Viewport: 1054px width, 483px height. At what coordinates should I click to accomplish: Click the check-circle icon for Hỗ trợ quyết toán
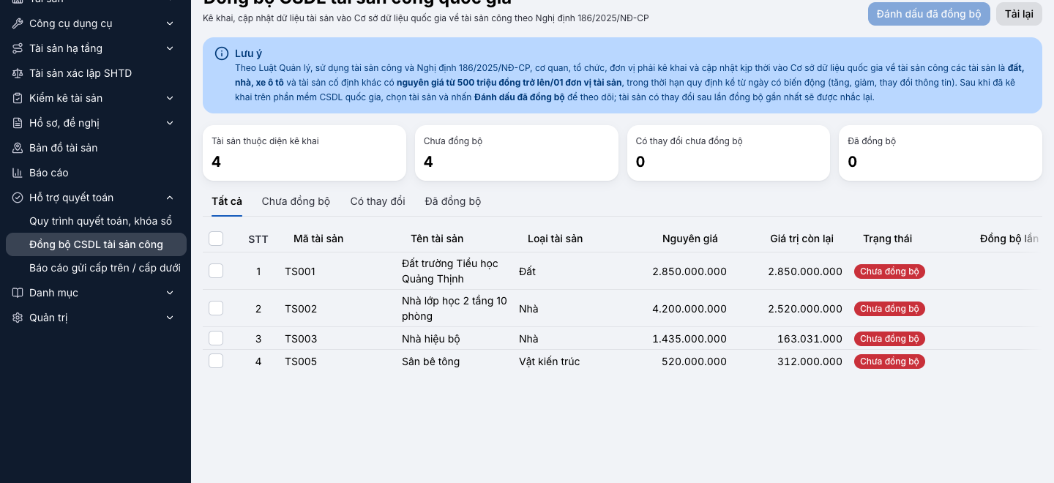click(18, 198)
